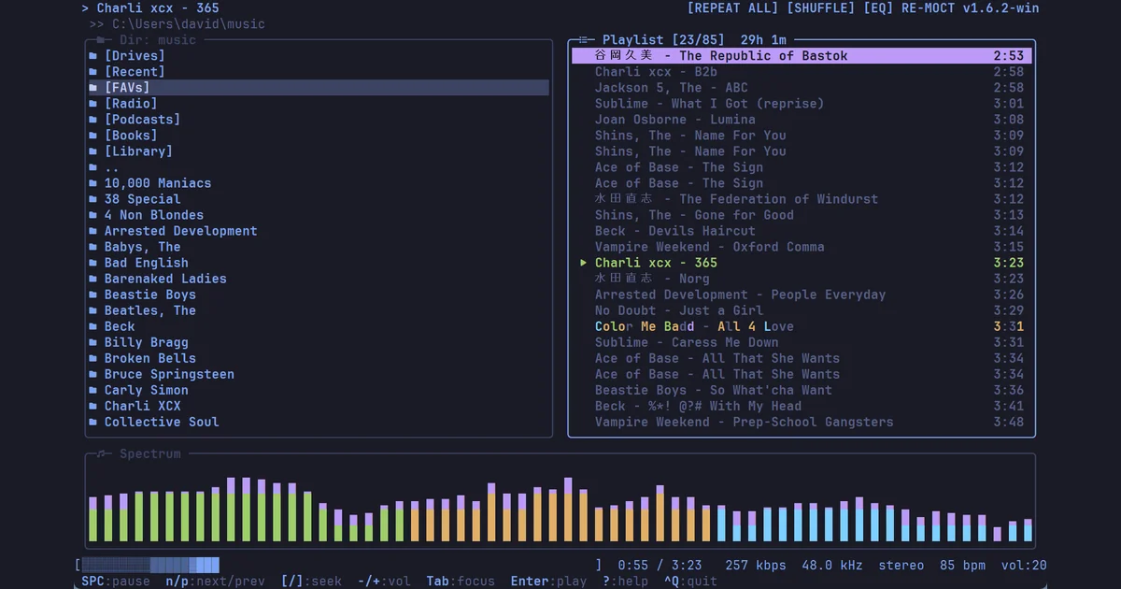Select No Doubt - Just a Girl
1121x589 pixels.
[x=802, y=310]
